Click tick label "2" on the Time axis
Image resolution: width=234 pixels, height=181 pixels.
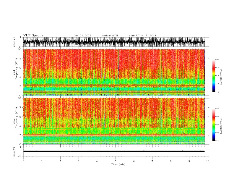coord(60,161)
